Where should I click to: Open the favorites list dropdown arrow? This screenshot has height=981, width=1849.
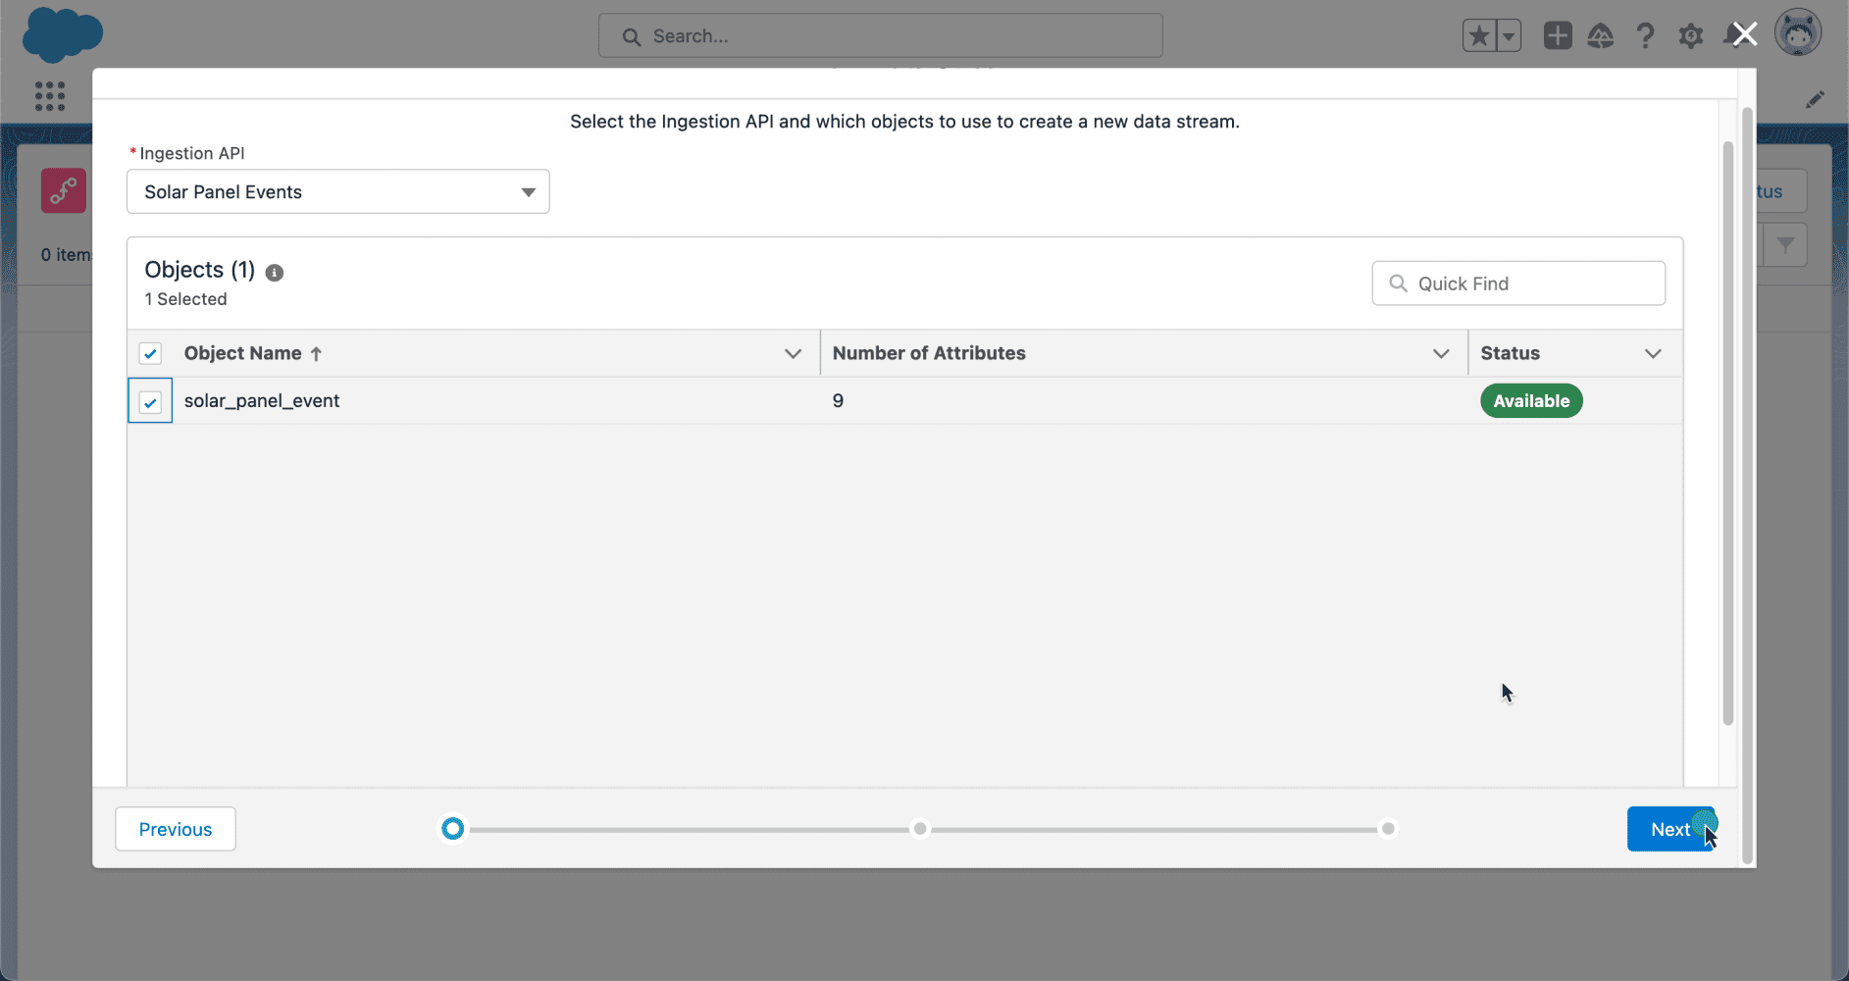(1510, 36)
